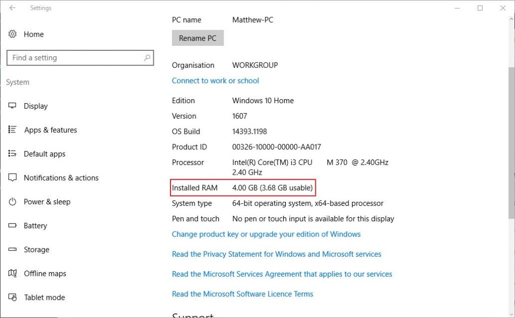Select the Power & sleep power icon
The width and height of the screenshot is (515, 318).
(14, 202)
